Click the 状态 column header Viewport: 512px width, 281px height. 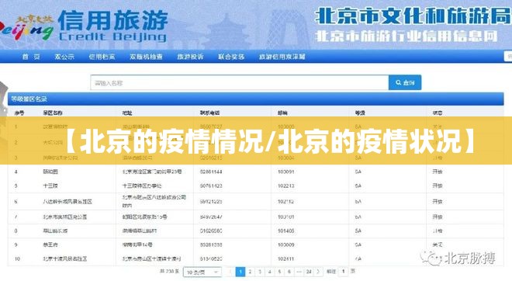(438, 113)
